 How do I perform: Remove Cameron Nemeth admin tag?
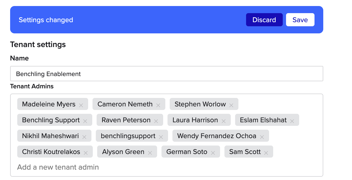pyautogui.click(x=158, y=105)
